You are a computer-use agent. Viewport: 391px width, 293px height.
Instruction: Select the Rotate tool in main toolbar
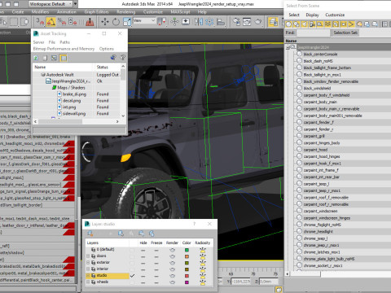[116, 22]
